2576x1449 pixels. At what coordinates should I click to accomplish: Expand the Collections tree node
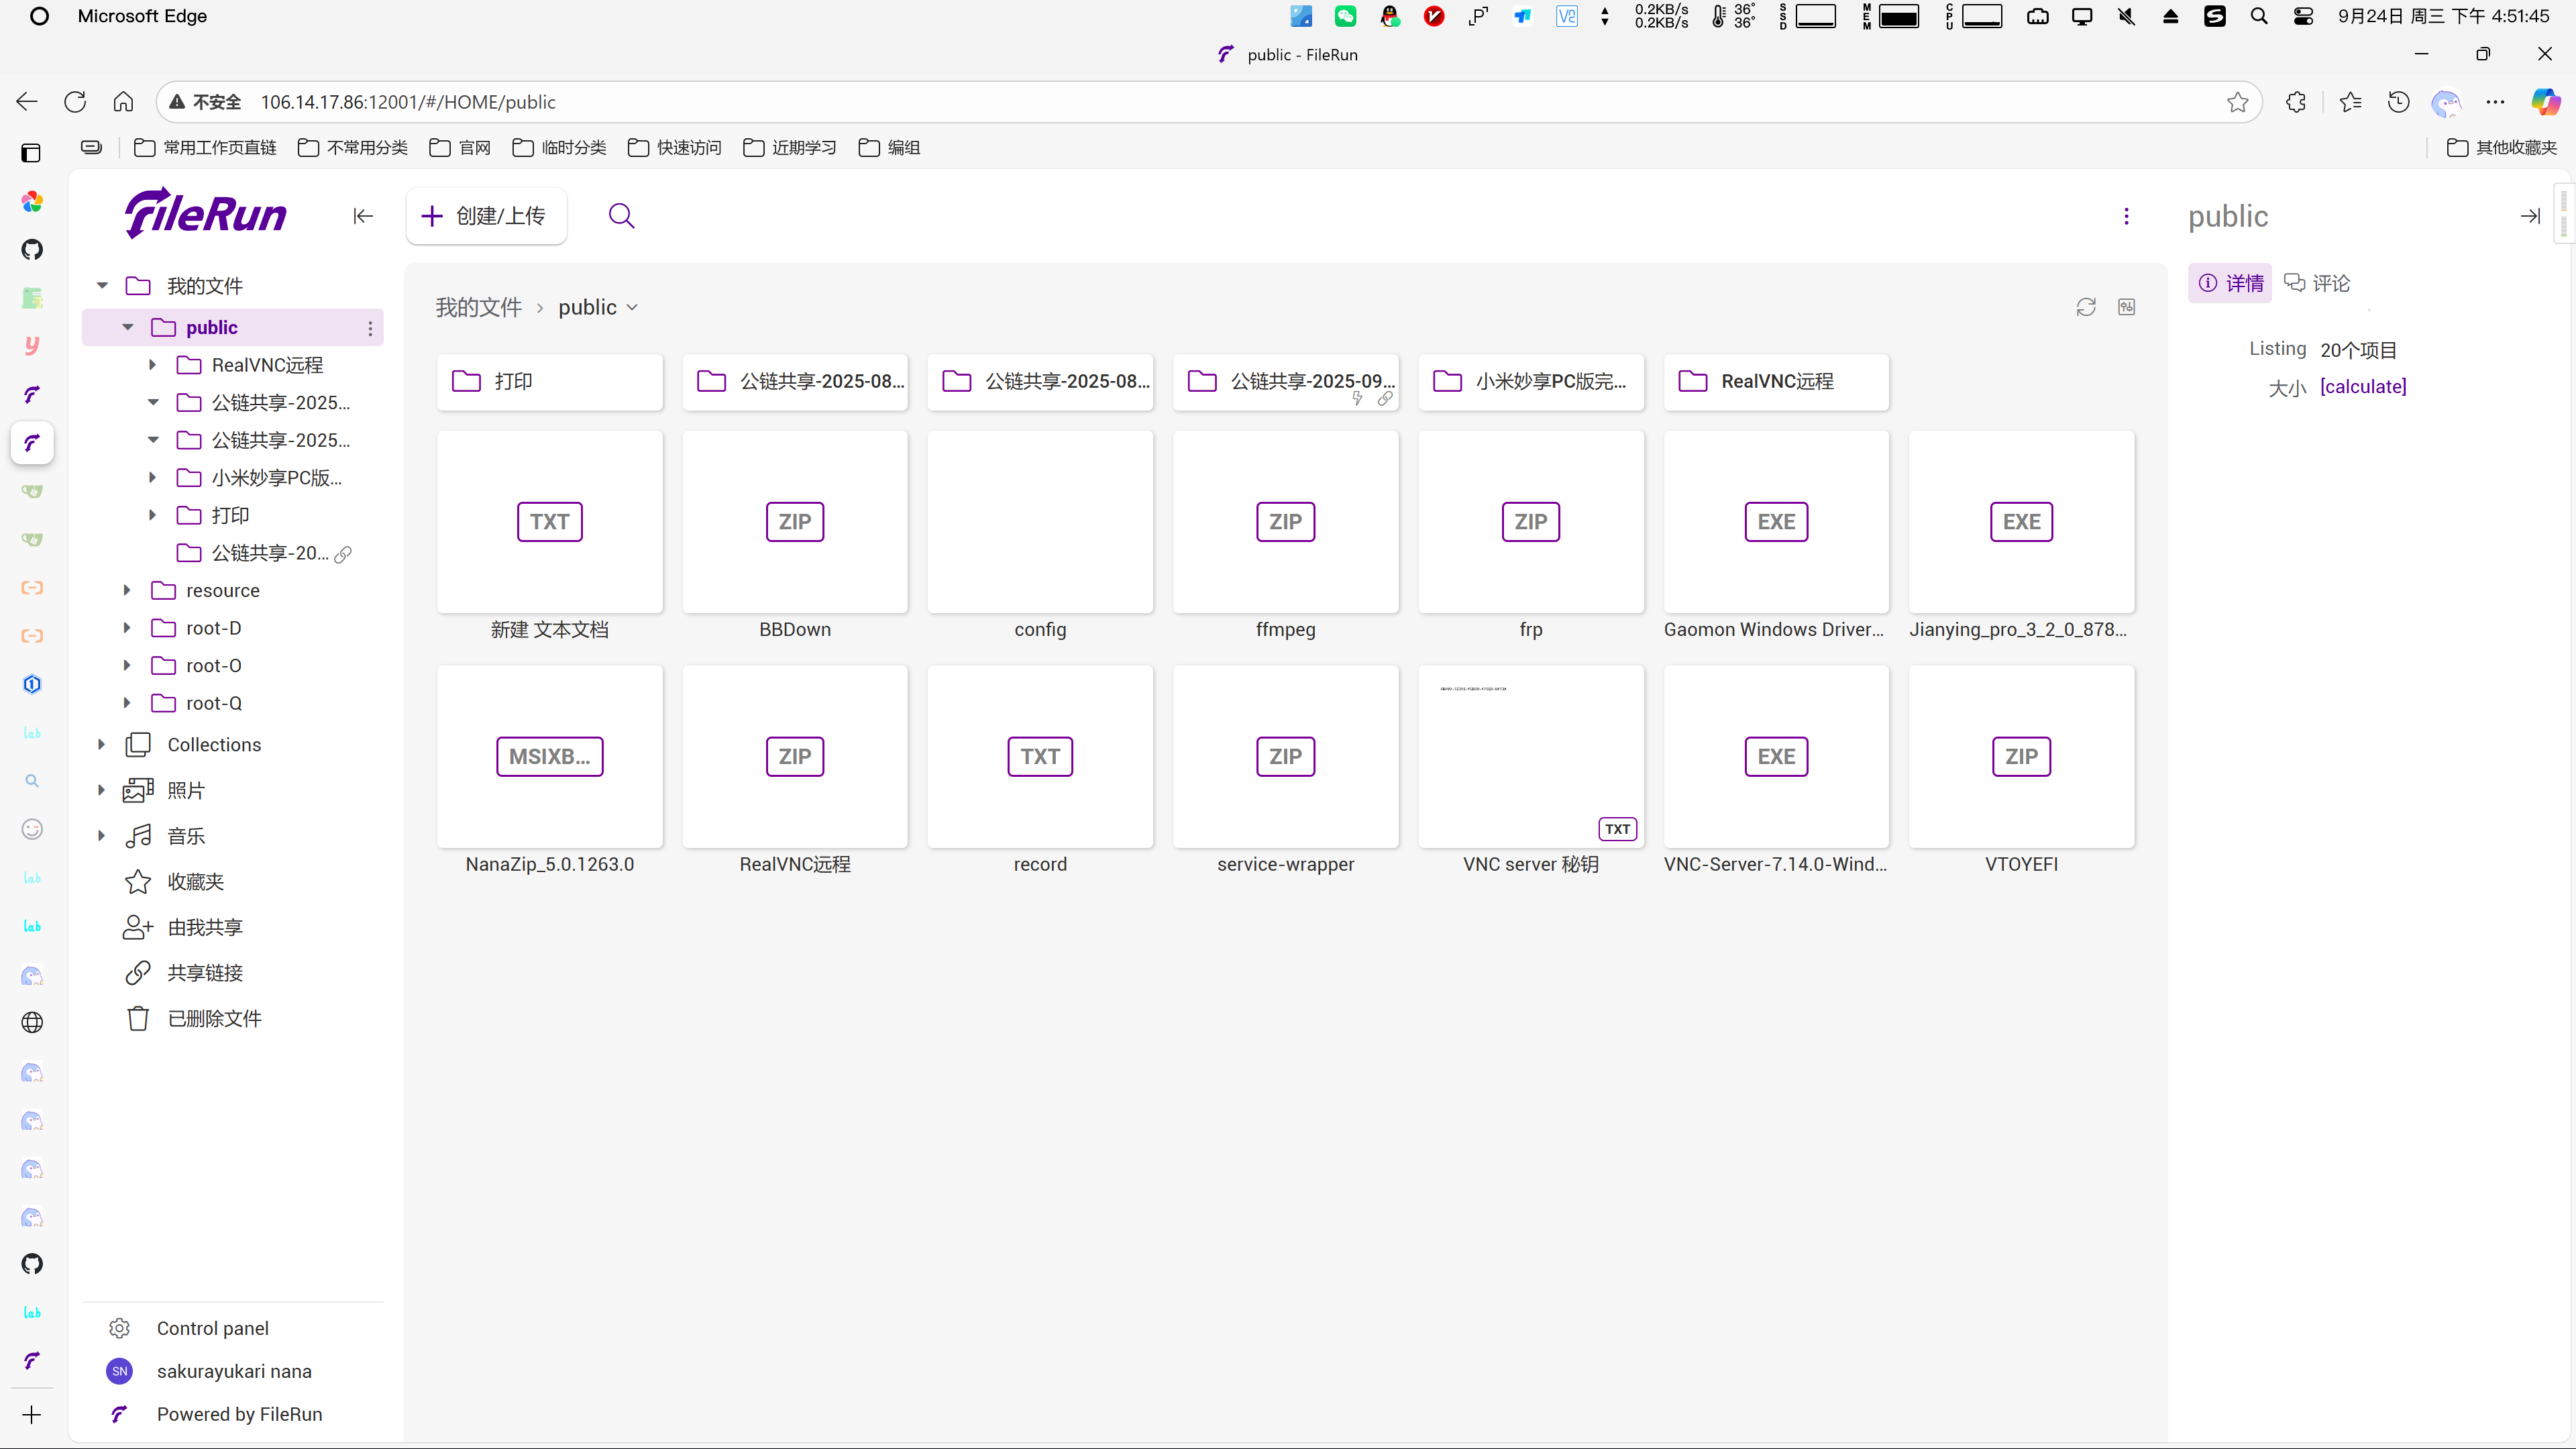(x=101, y=744)
